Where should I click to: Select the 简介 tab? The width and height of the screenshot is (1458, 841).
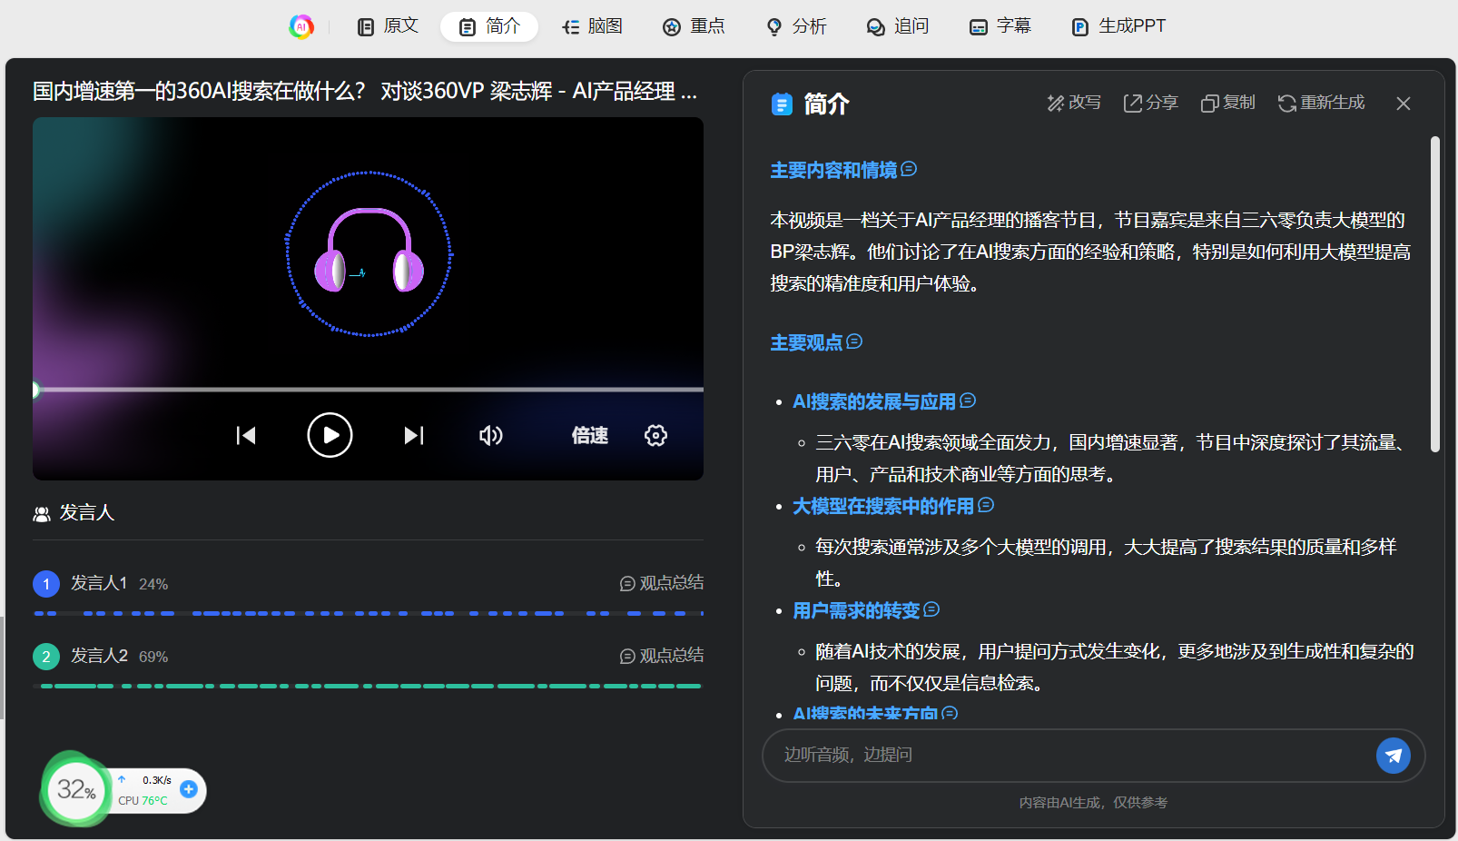click(x=489, y=26)
